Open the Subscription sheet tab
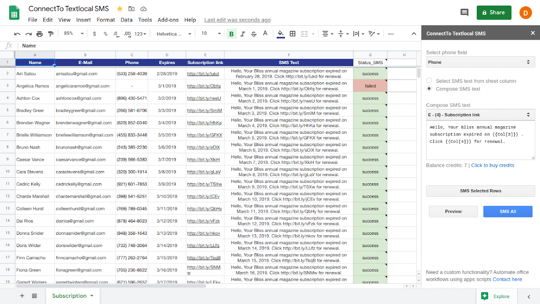Image resolution: width=540 pixels, height=304 pixels. [x=69, y=296]
